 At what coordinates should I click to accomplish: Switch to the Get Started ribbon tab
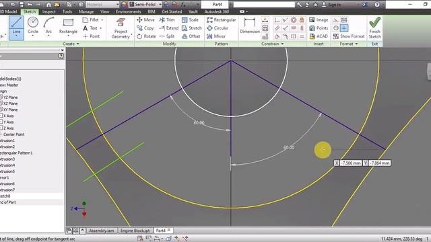[172, 11]
